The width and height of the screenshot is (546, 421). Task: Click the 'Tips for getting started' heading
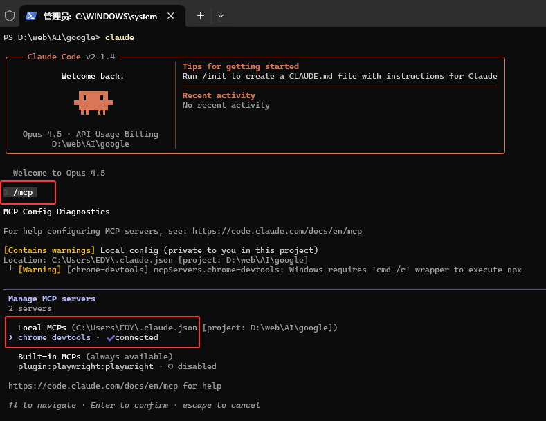[240, 66]
